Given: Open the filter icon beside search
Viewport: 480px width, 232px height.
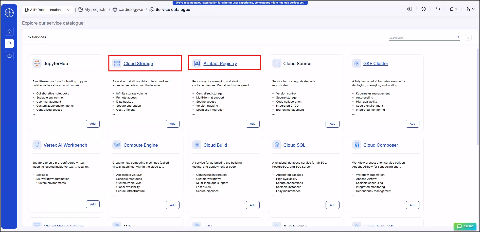Looking at the screenshot, I should pos(468,37).
